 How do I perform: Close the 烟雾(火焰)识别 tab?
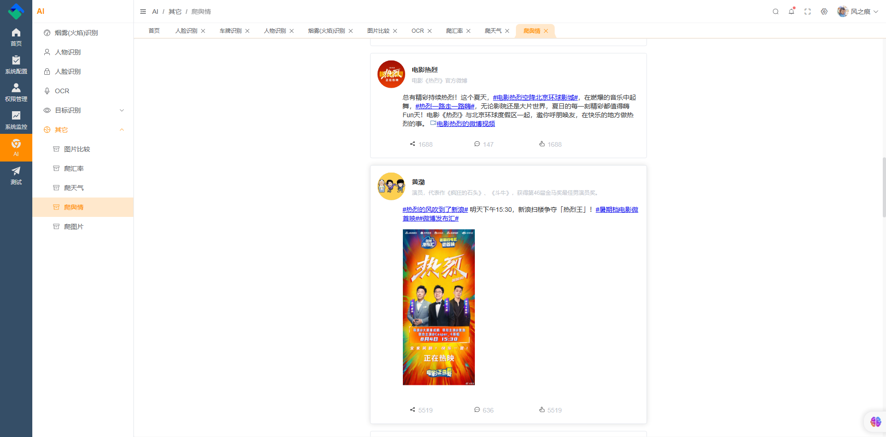(x=351, y=31)
